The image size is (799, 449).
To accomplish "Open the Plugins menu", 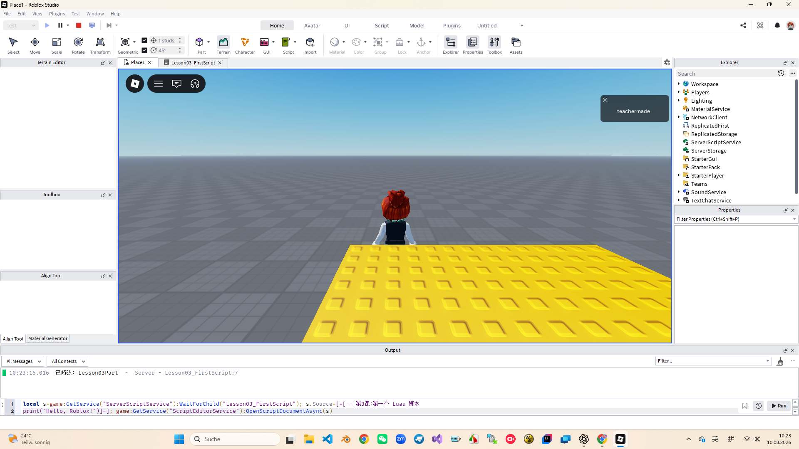I will pos(57,14).
